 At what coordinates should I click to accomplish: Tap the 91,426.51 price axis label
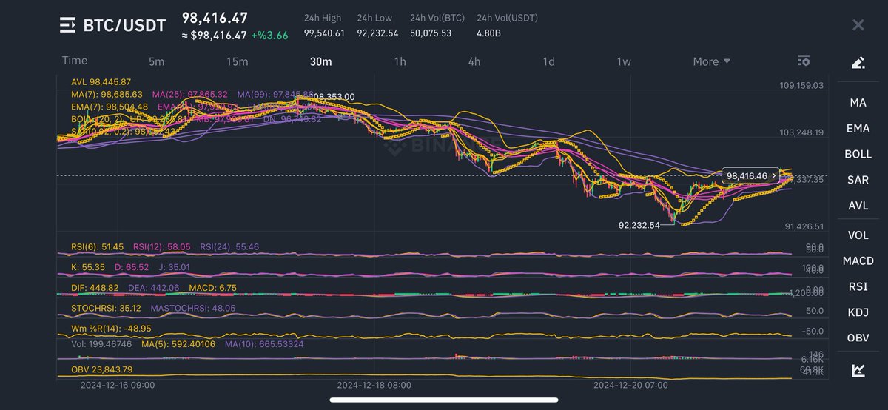click(x=804, y=226)
